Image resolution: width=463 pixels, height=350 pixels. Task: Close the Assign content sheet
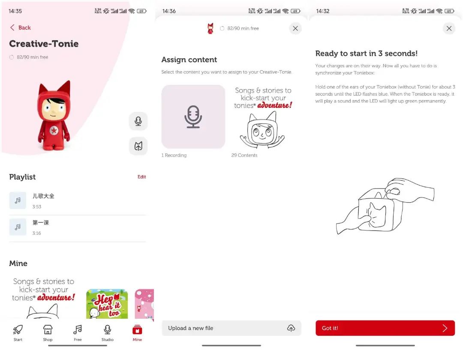295,28
